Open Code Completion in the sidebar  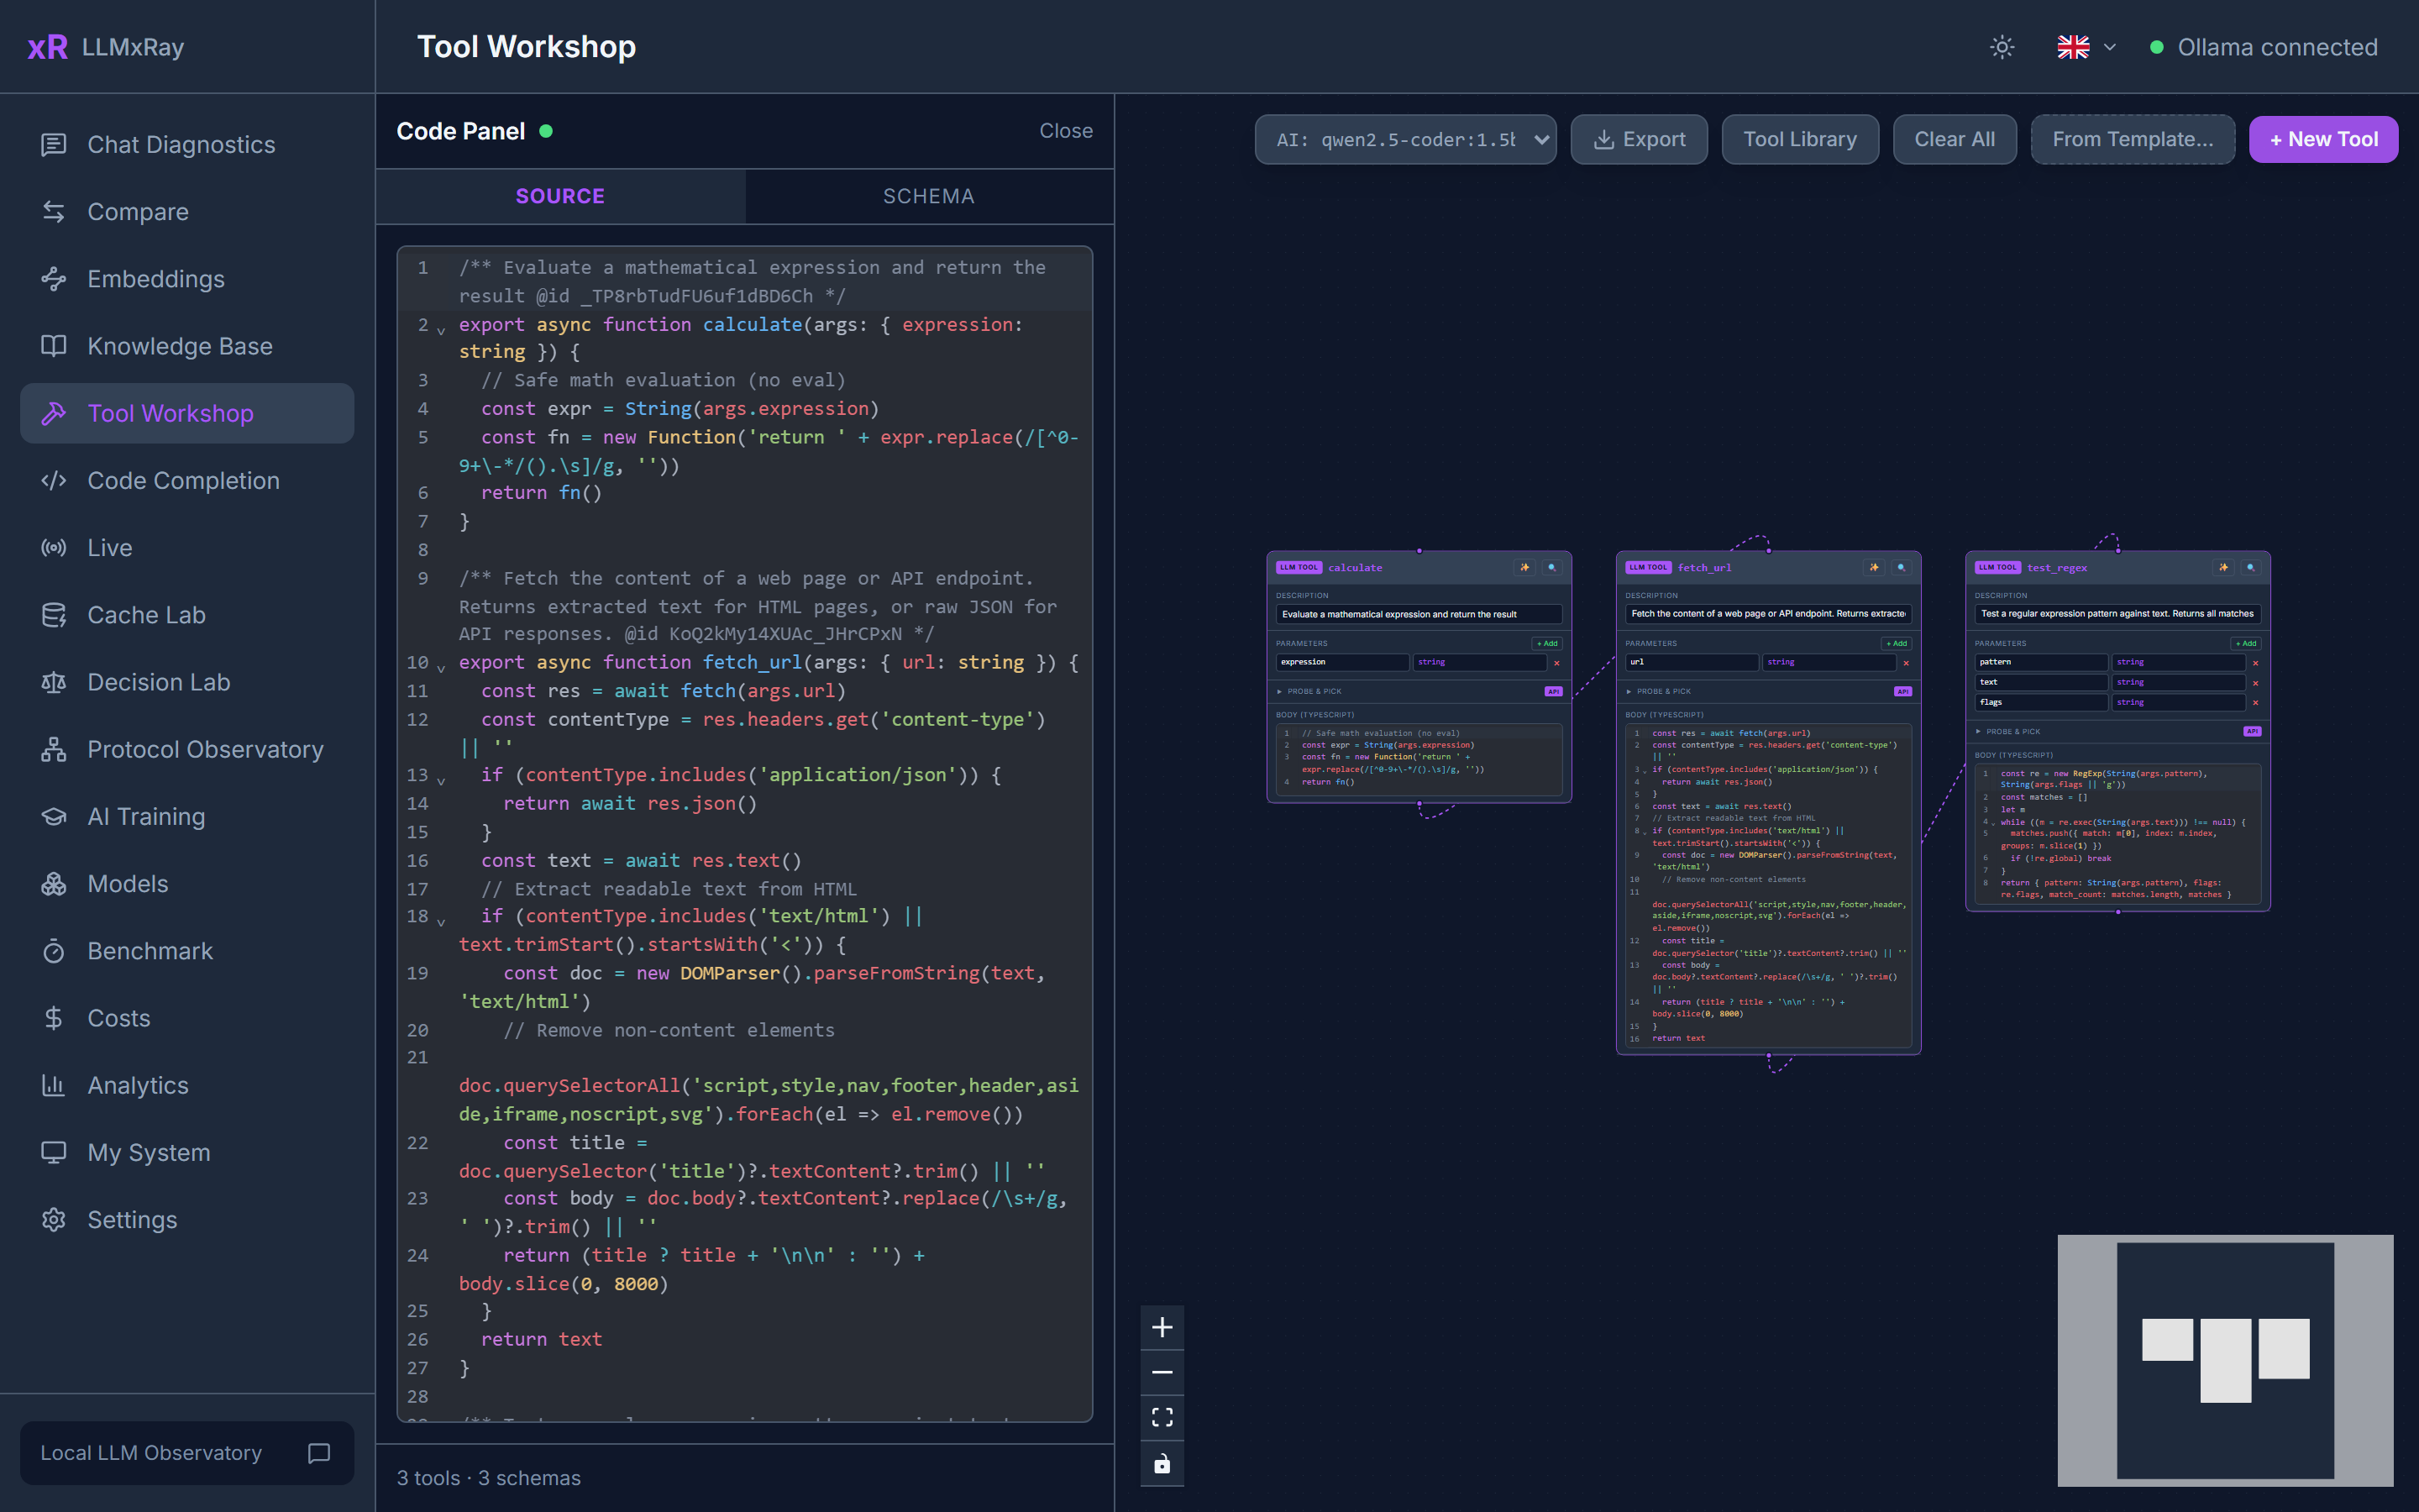pyautogui.click(x=187, y=480)
